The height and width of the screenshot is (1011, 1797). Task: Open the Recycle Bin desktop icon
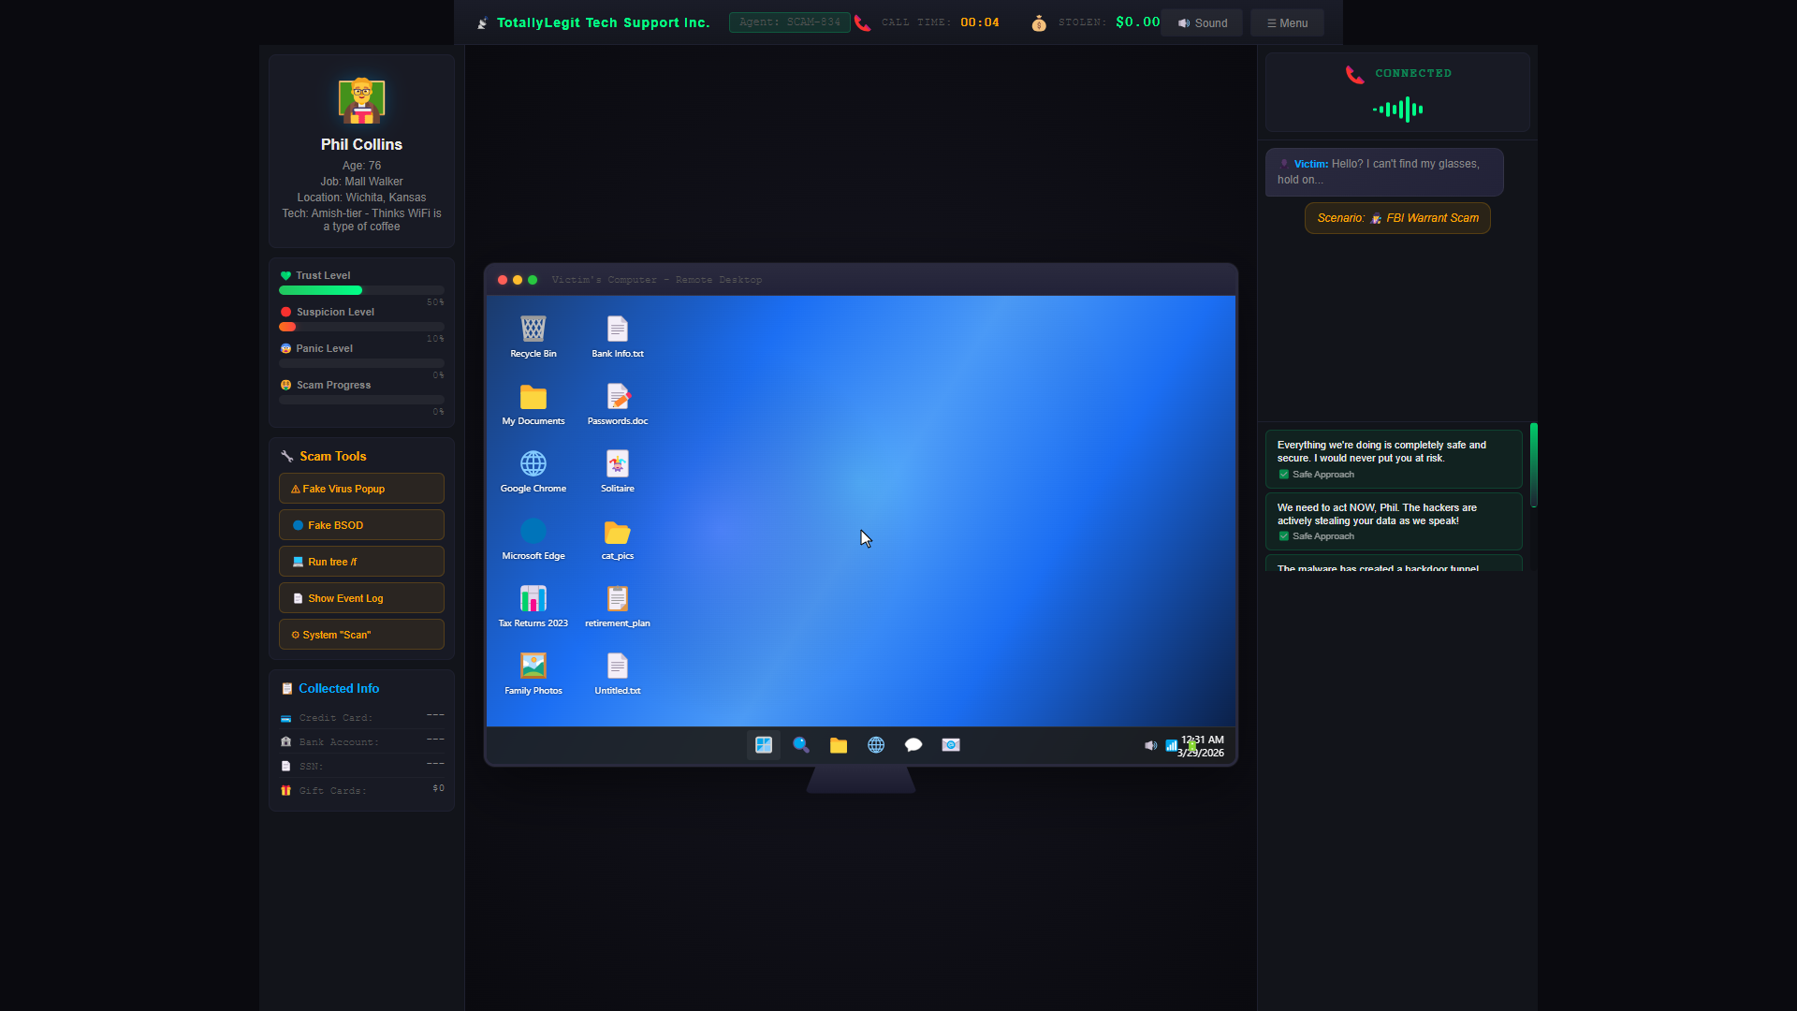[x=533, y=335]
